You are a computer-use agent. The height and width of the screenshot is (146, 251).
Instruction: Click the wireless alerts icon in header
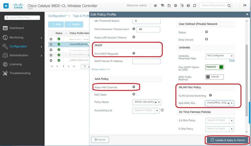(x=162, y=6)
